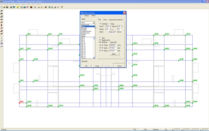Click the Anuluj button
The width and height of the screenshot is (209, 131).
point(97,66)
